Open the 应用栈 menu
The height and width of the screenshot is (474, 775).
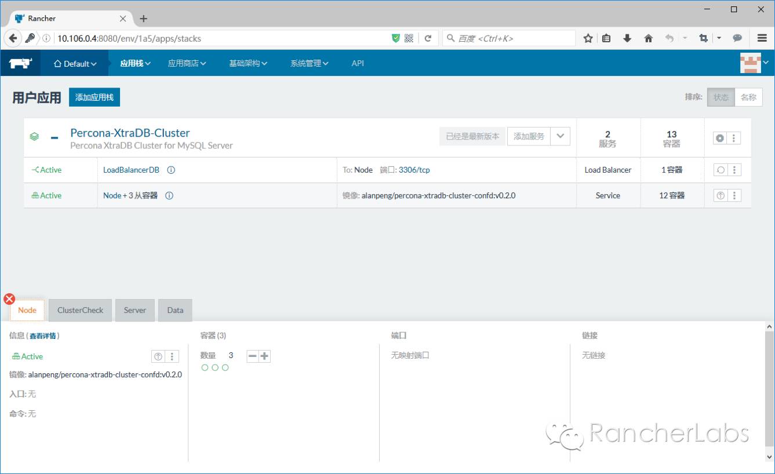click(135, 63)
